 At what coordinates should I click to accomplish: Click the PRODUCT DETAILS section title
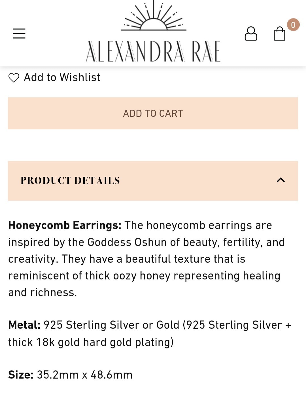pos(70,180)
